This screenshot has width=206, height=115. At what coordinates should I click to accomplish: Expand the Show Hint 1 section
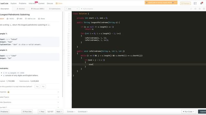click(x=29, y=107)
